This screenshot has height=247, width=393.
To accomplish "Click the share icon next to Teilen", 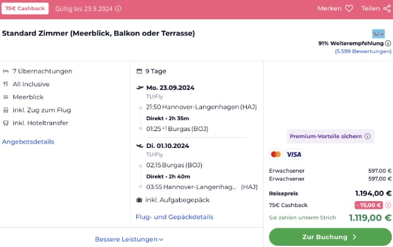I will (x=386, y=9).
